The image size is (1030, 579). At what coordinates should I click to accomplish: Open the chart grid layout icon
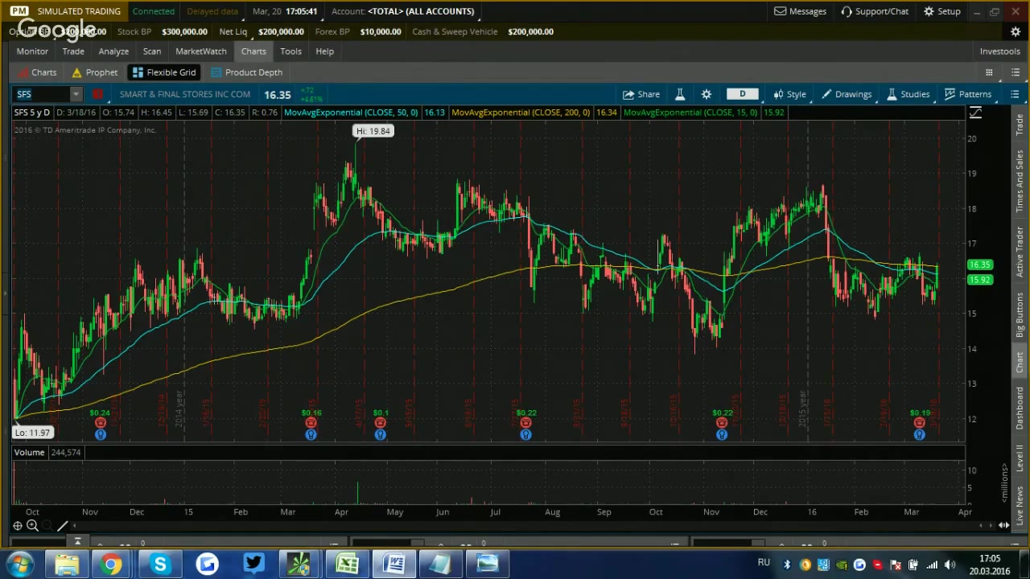tap(989, 72)
